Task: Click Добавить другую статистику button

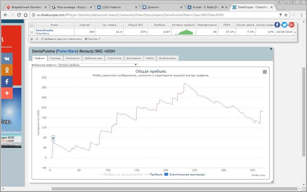Action: click(61, 39)
